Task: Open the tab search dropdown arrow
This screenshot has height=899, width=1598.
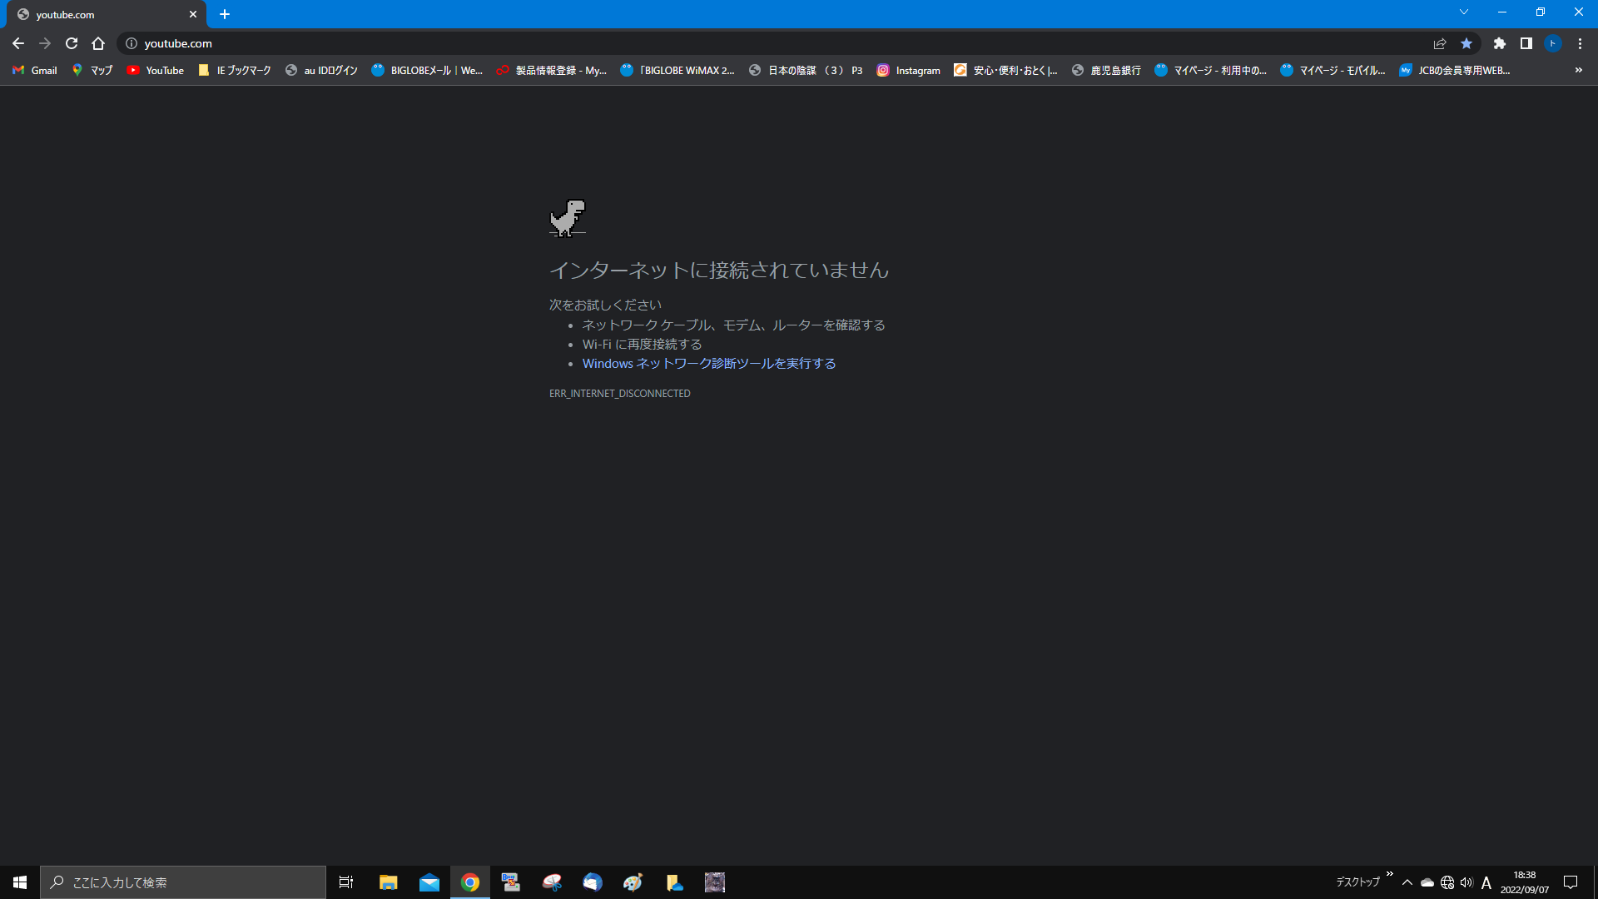Action: (x=1464, y=12)
